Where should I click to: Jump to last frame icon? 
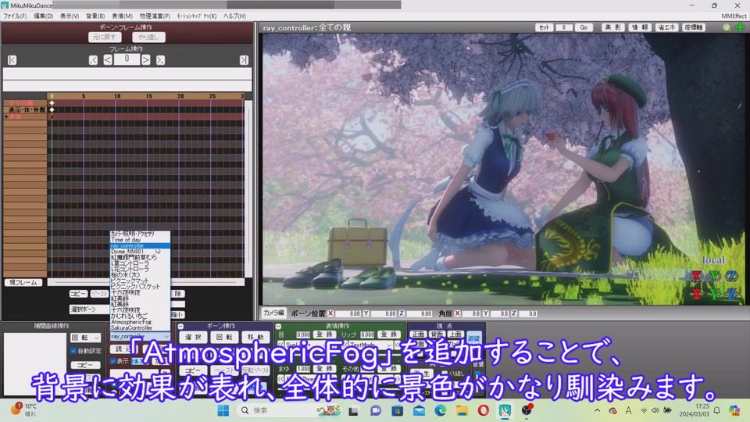click(x=244, y=60)
